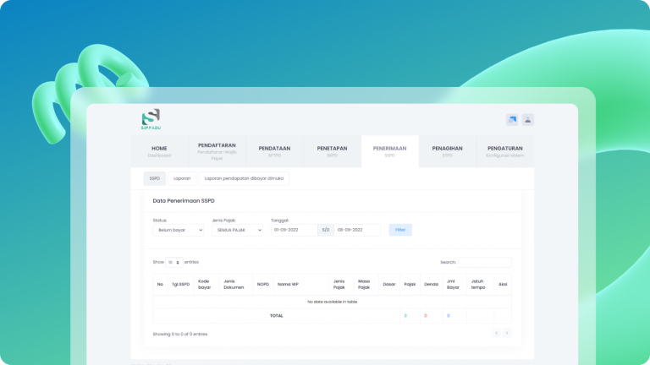This screenshot has height=365, width=650.
Task: Switch to the HOME Dashboard tab
Action: tap(159, 151)
